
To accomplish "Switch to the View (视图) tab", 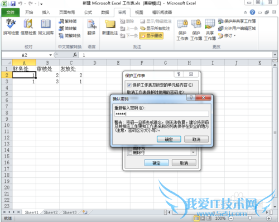I will click(x=139, y=12).
